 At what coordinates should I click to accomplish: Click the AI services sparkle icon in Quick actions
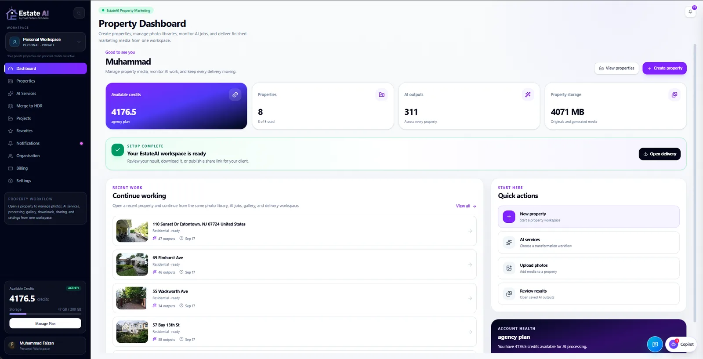pyautogui.click(x=509, y=243)
